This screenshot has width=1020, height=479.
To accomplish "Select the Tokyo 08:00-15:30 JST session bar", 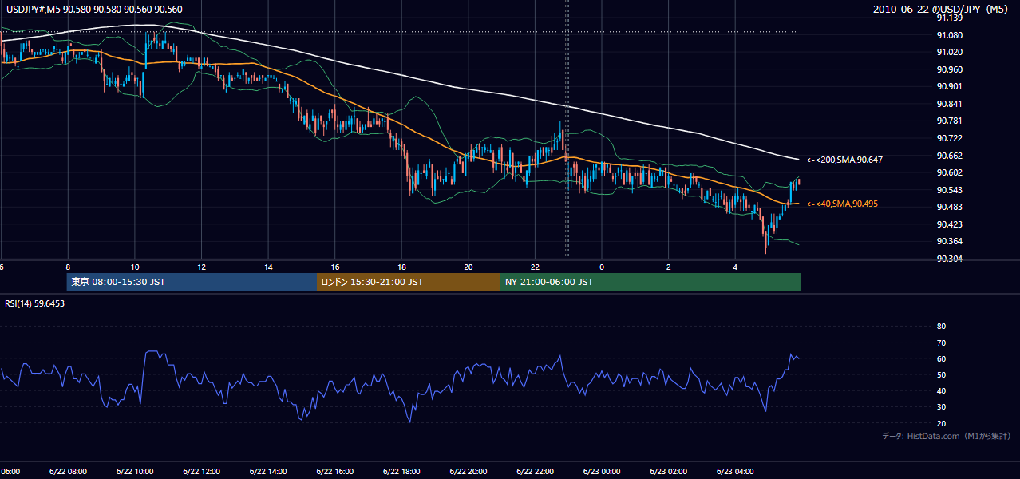I will [192, 282].
